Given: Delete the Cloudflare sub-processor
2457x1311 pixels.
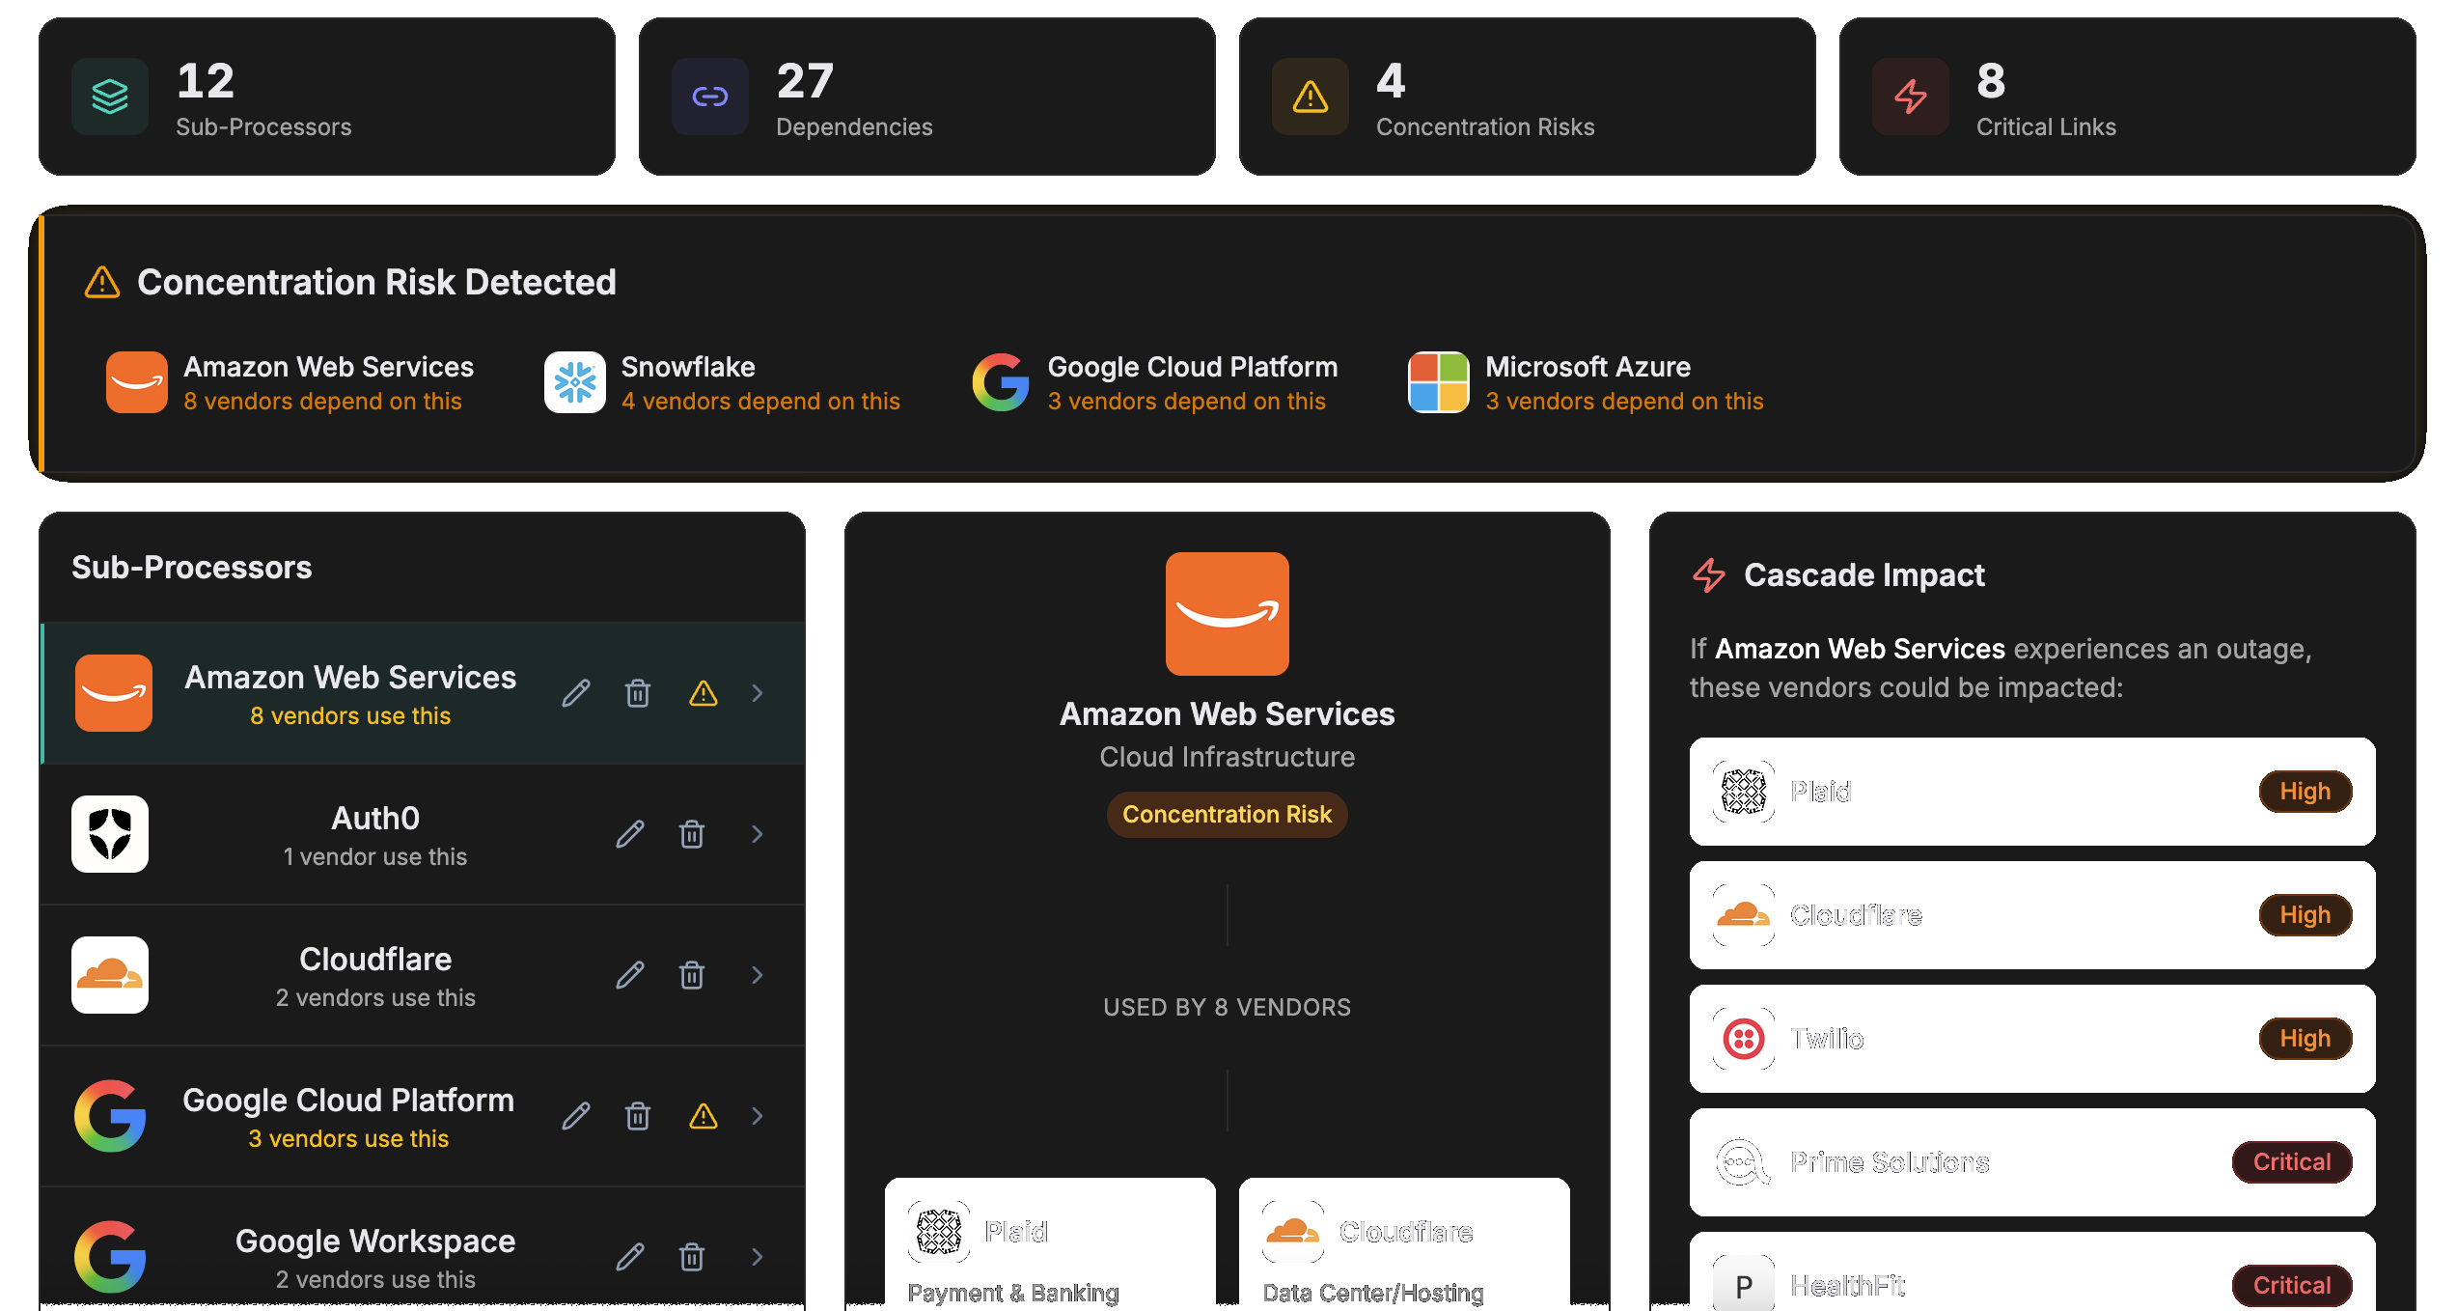Looking at the screenshot, I should [x=692, y=975].
